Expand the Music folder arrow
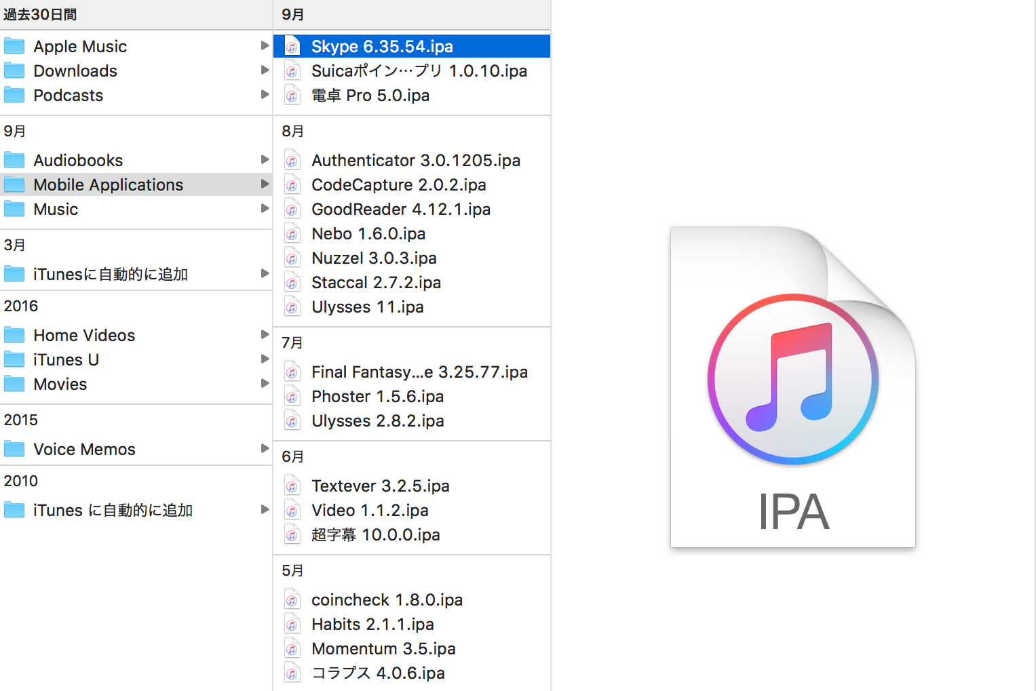Screen dimensions: 1036x691 (x=265, y=208)
